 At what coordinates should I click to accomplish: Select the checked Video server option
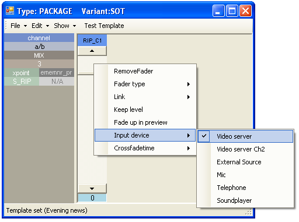(x=245, y=136)
